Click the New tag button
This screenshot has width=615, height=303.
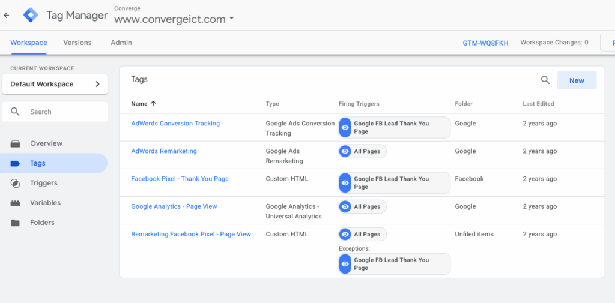577,80
